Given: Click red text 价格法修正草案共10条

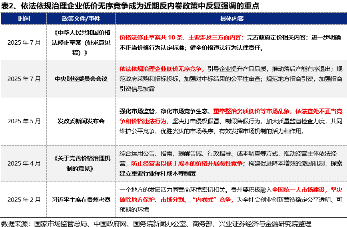Looking at the screenshot, I should pos(152,38).
